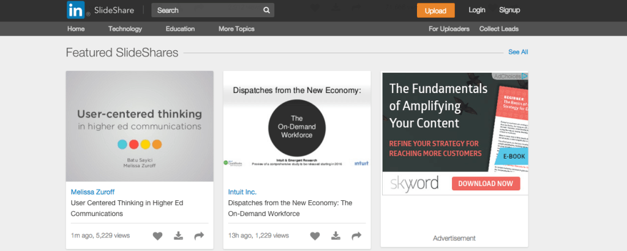627x251 pixels.
Task: Click the skyword logo in ad
Action: pos(415,184)
